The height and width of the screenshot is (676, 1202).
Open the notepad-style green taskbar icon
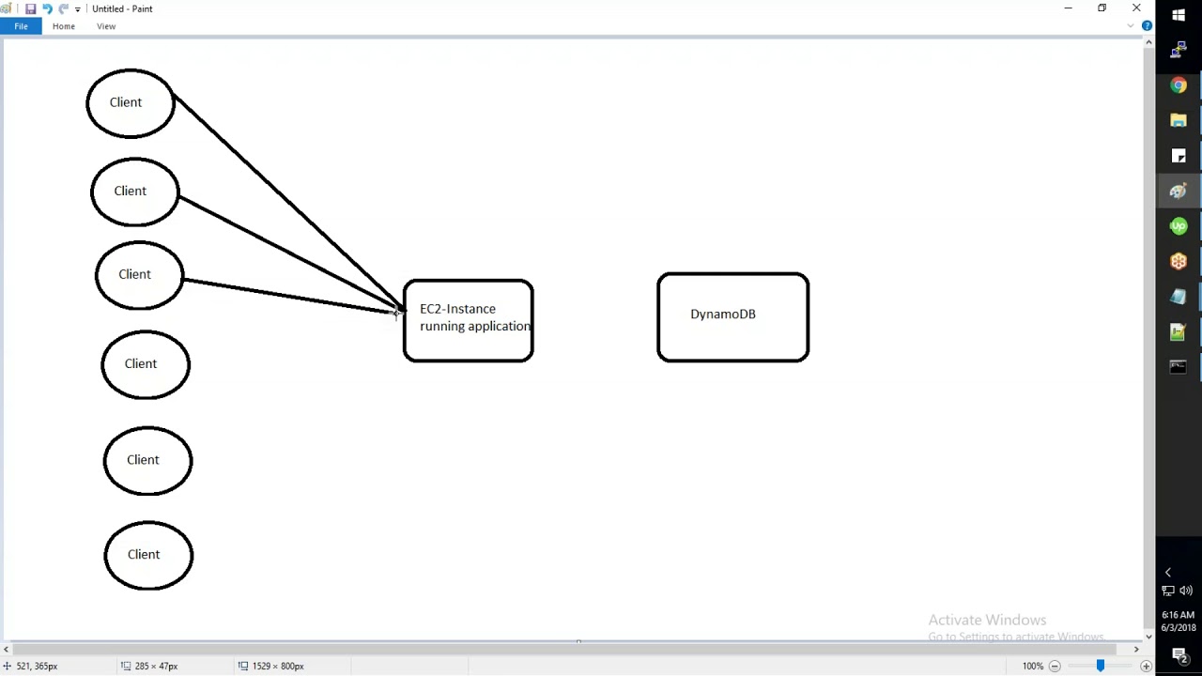point(1179,331)
